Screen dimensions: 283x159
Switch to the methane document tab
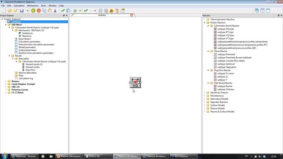pyautogui.click(x=102, y=15)
